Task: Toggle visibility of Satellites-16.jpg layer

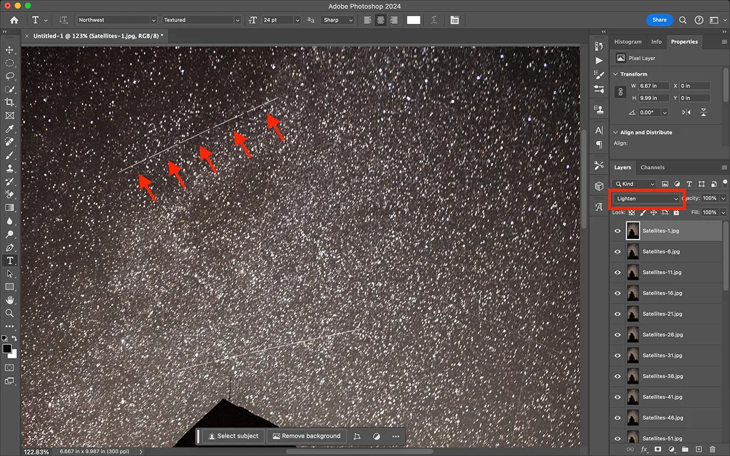Action: coord(617,293)
